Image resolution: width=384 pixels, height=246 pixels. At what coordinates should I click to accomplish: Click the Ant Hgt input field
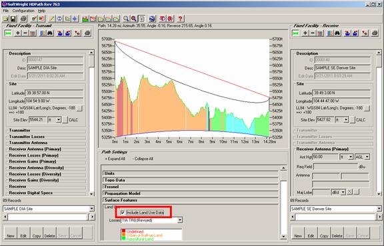pyautogui.click(x=325, y=157)
